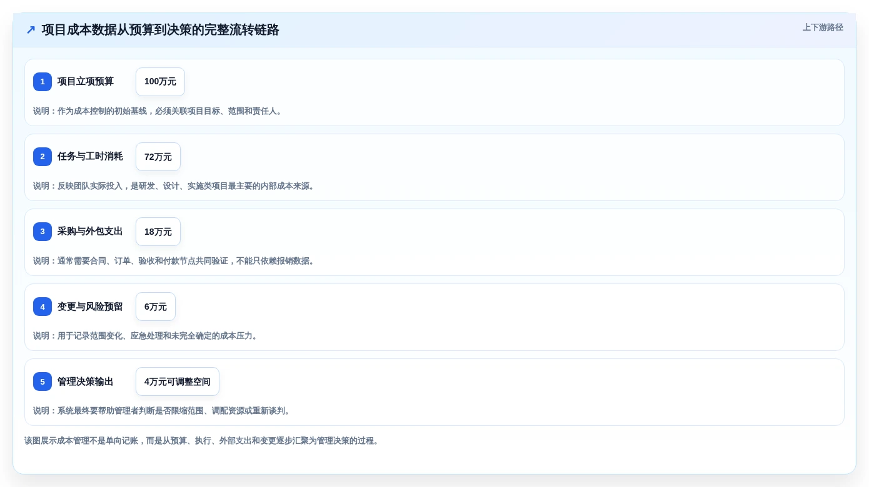Click the title 项目成本数据从预算到决策的完整流转链路
Viewport: 869px width, 487px height.
[x=160, y=30]
